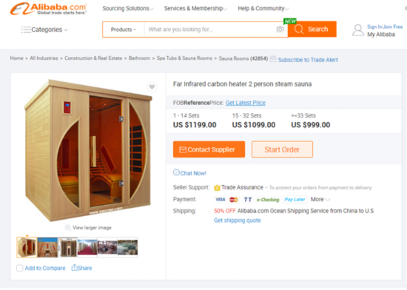This screenshot has height=290, width=407.
Task: Open the Help & Community menu
Action: pos(263,9)
